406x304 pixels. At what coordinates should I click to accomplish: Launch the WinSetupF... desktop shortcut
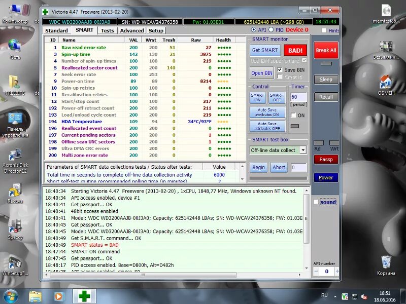15,265
